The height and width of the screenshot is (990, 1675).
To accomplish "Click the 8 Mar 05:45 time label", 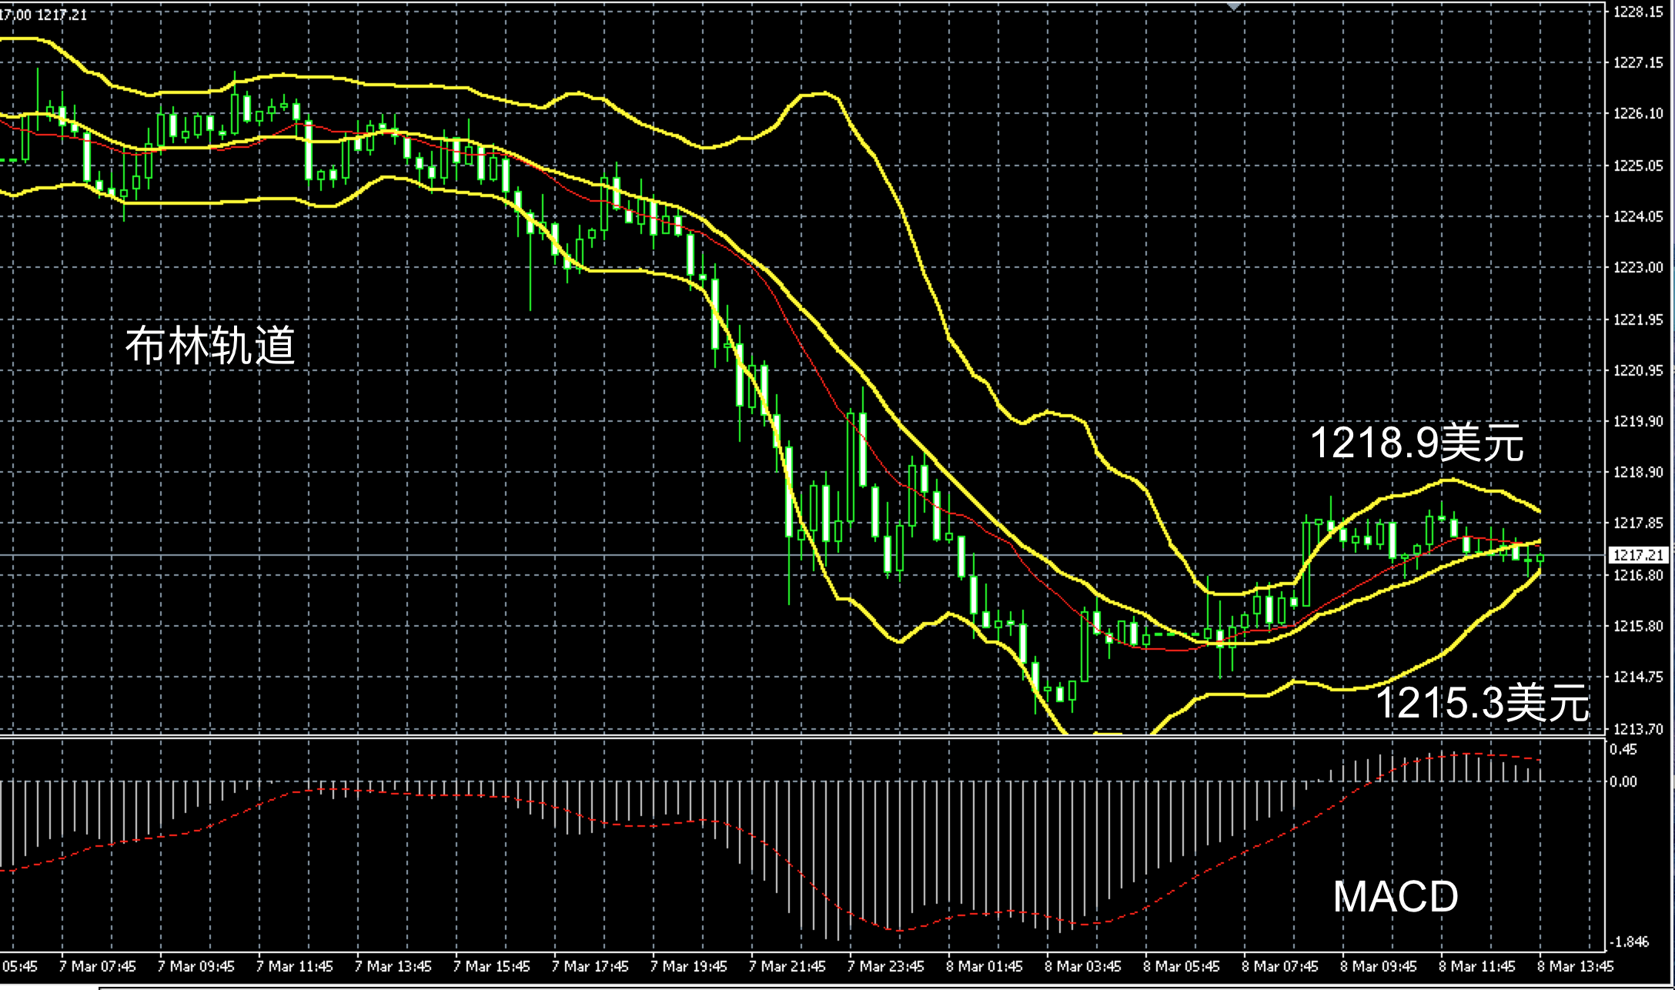I will [1181, 966].
